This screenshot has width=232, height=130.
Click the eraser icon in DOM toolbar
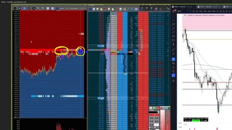pyautogui.click(x=156, y=8)
